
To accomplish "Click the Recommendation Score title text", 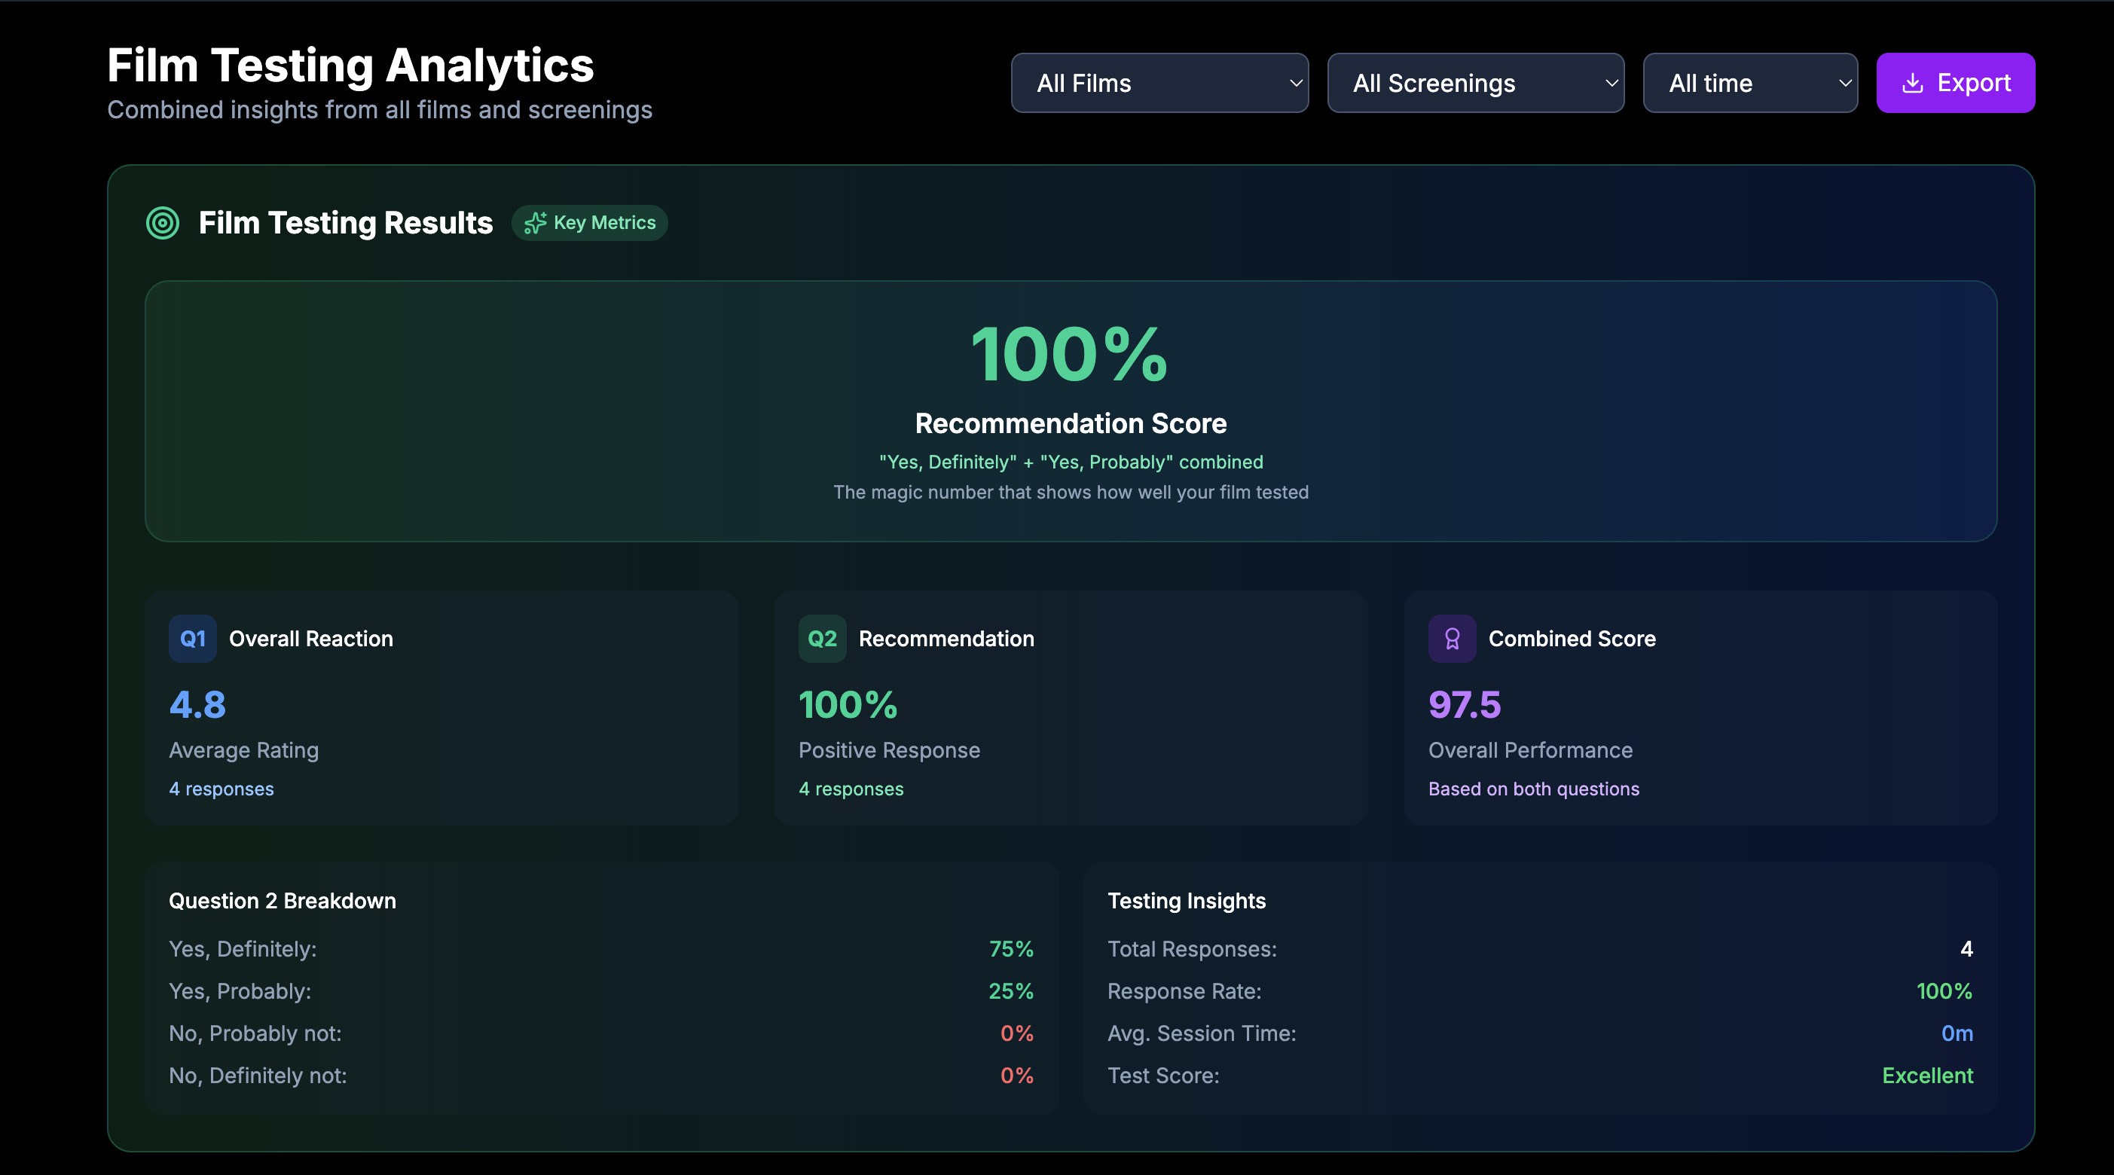I will [1071, 423].
